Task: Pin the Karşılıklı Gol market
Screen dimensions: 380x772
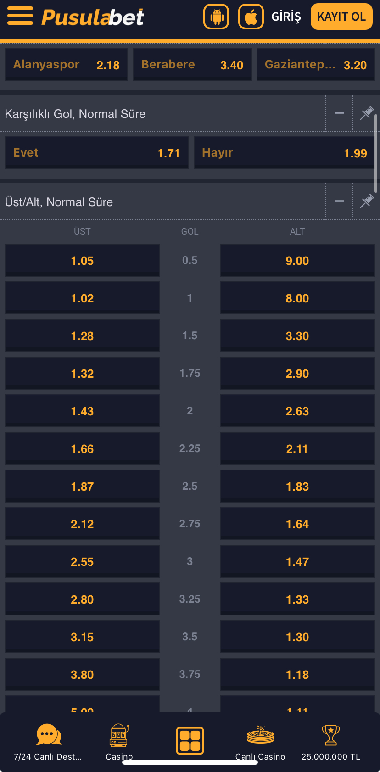Action: (x=367, y=113)
